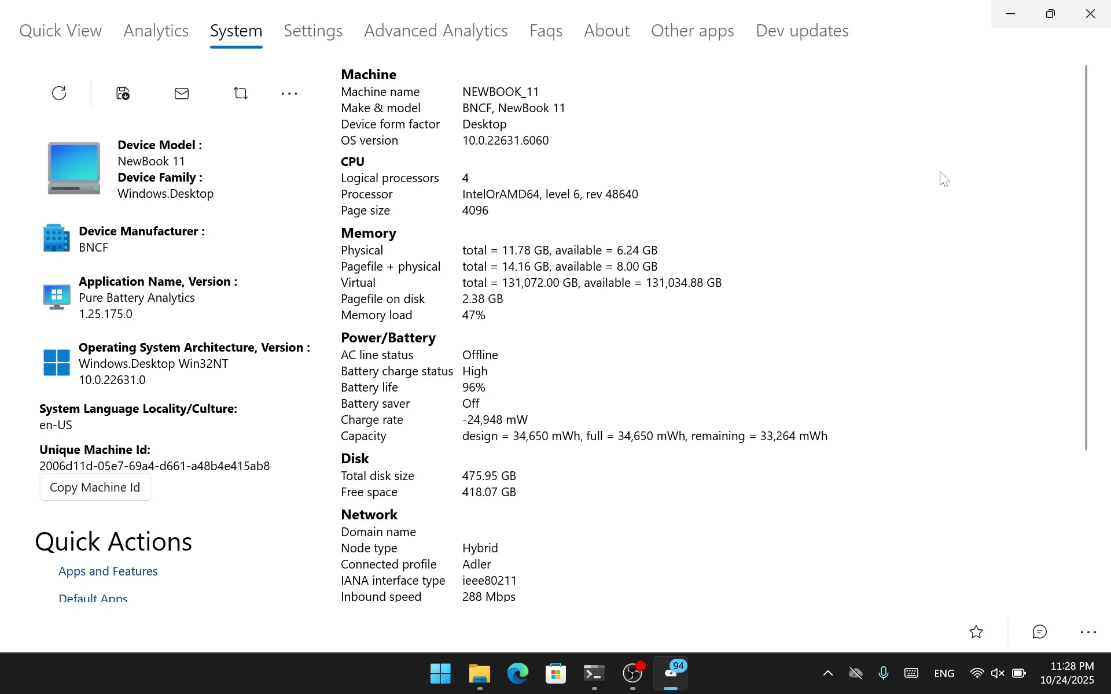Click the crop/rotate toolbar icon
The image size is (1111, 694).
(x=241, y=93)
